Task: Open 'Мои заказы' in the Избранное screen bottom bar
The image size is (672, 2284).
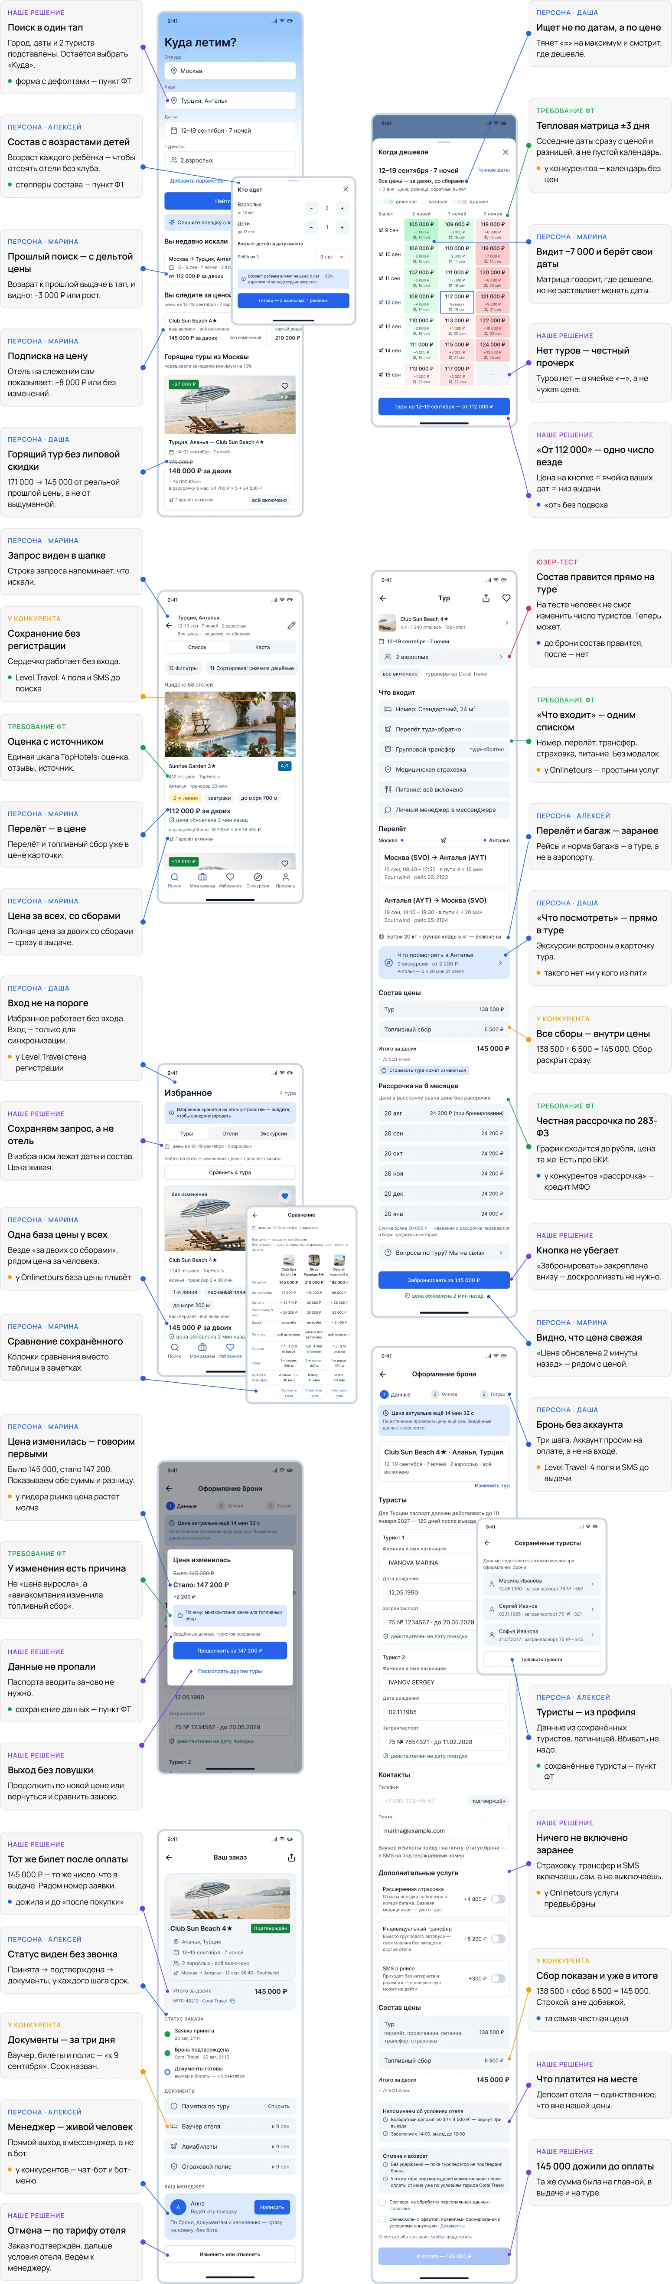Action: 202,1351
